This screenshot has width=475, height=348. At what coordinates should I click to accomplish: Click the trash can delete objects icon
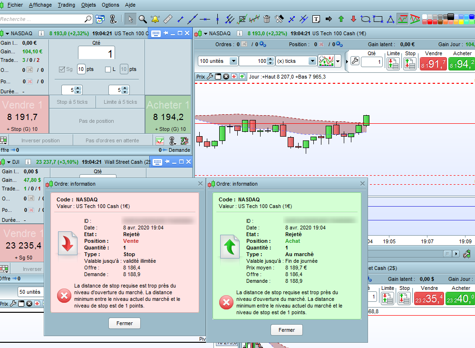267,19
